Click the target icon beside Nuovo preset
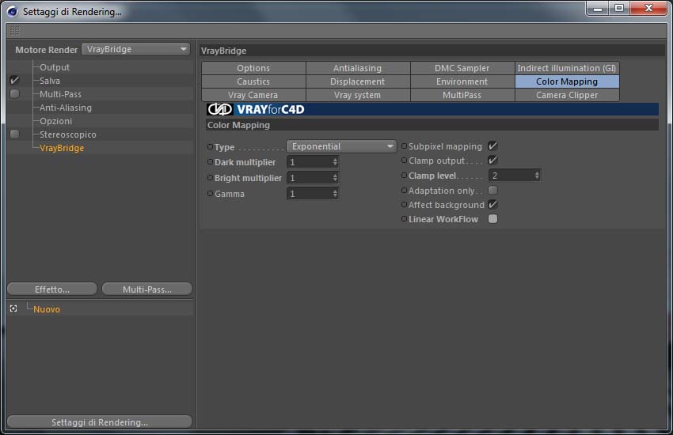 (13, 308)
